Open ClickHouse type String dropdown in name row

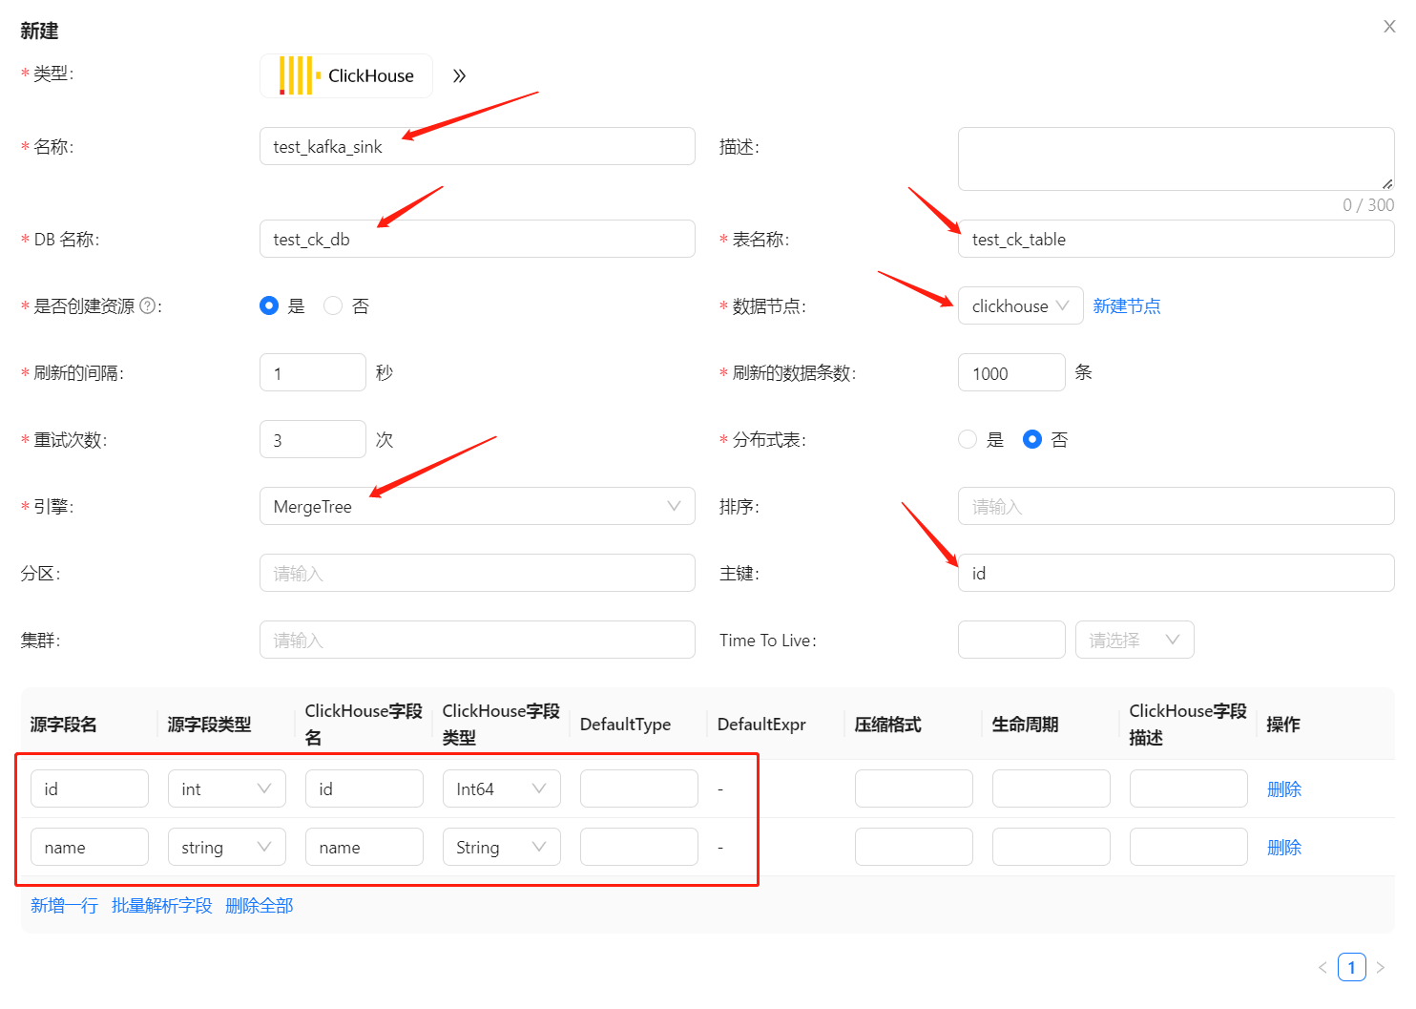click(501, 847)
